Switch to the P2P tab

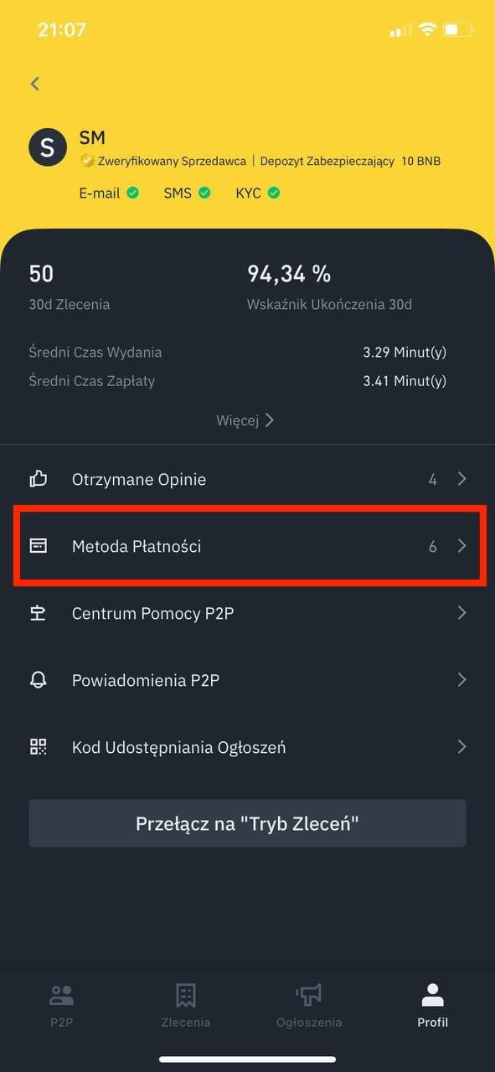click(x=62, y=1005)
